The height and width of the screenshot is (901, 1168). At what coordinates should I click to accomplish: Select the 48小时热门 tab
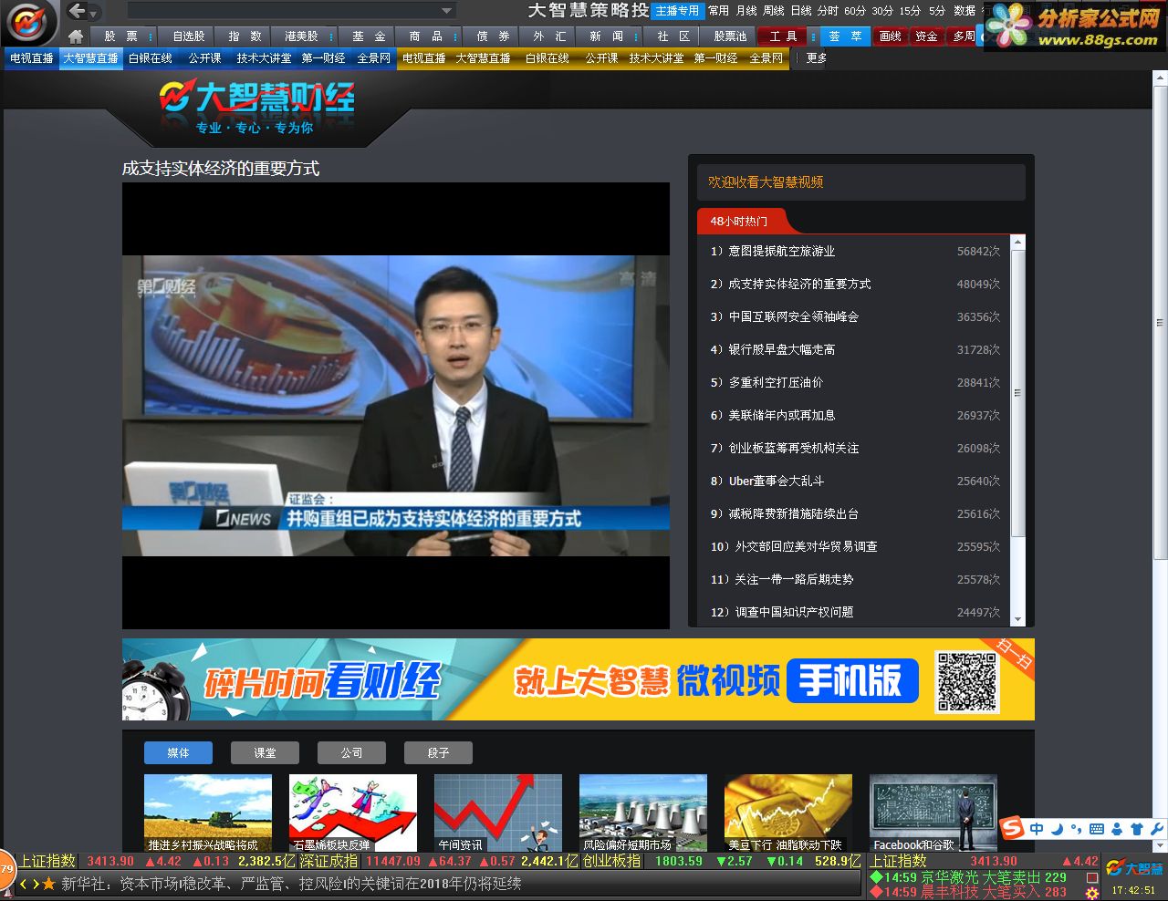739,221
